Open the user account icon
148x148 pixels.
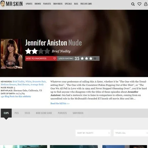(x=146, y=4)
